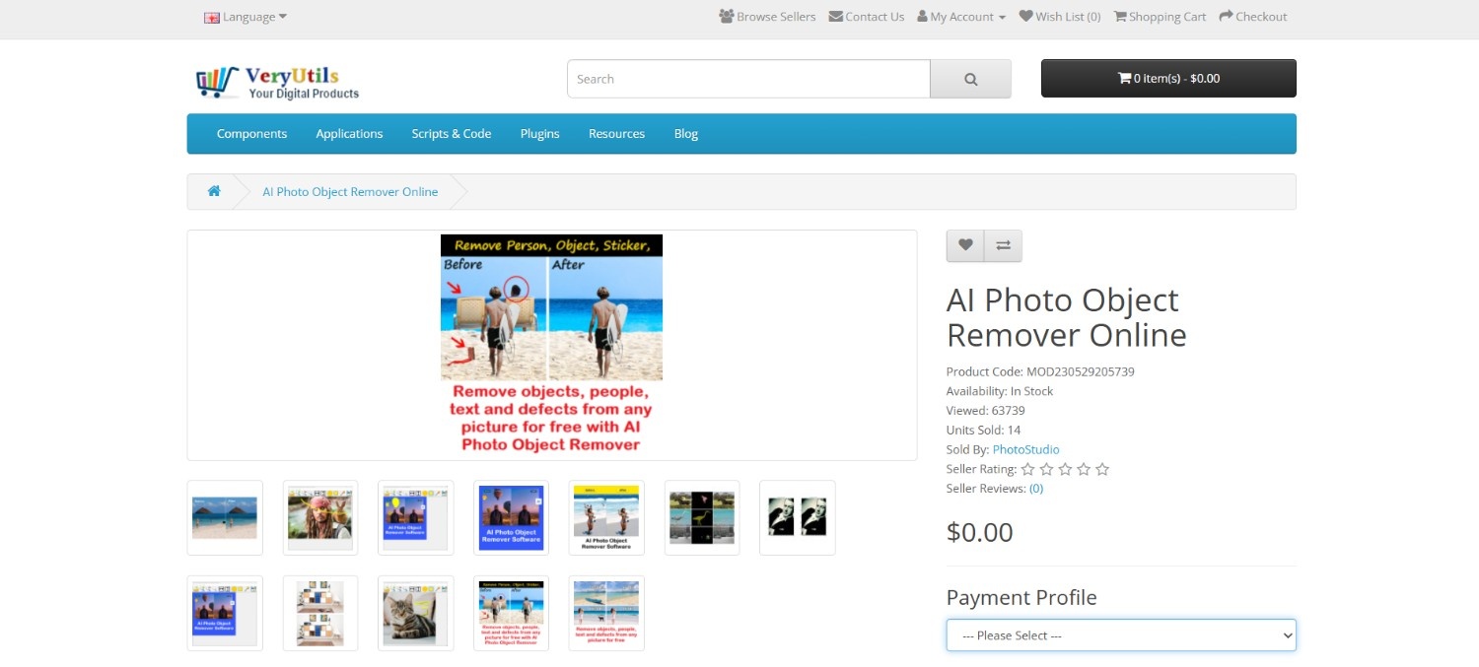Open Blog menu item
This screenshot has height=667, width=1479.
point(686,134)
